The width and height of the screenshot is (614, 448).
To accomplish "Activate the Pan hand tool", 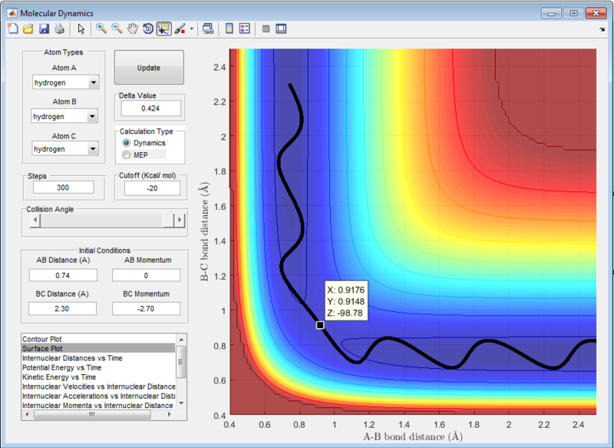I will [132, 29].
